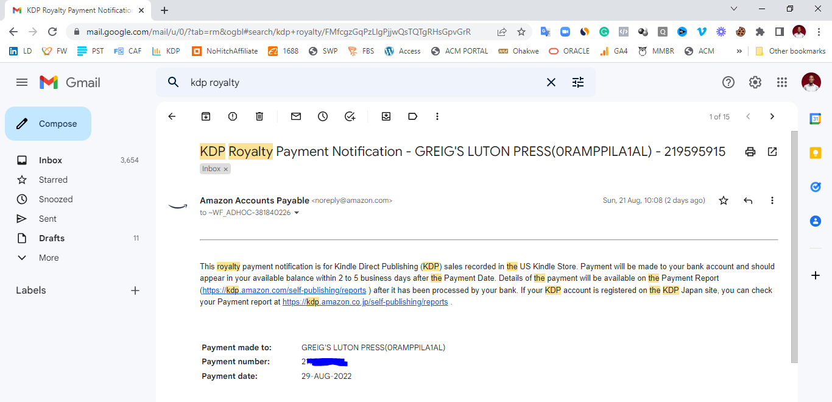Open the Google Account profile picture

811,82
